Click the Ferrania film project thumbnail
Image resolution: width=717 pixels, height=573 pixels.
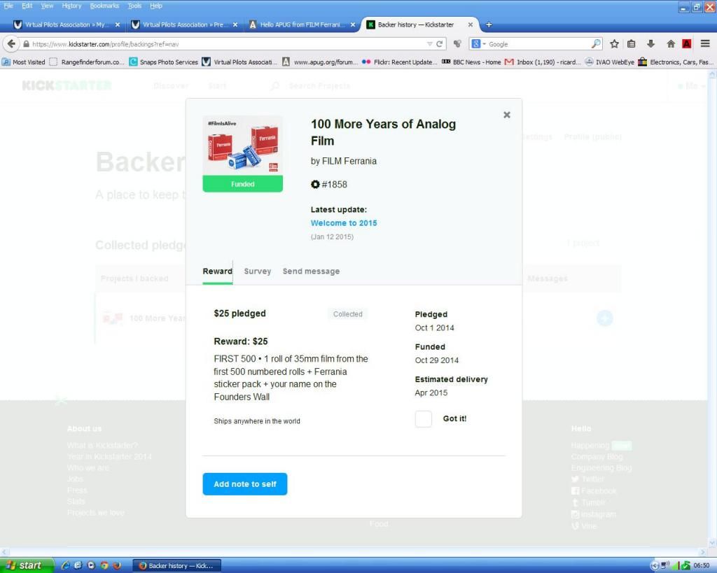click(x=243, y=146)
